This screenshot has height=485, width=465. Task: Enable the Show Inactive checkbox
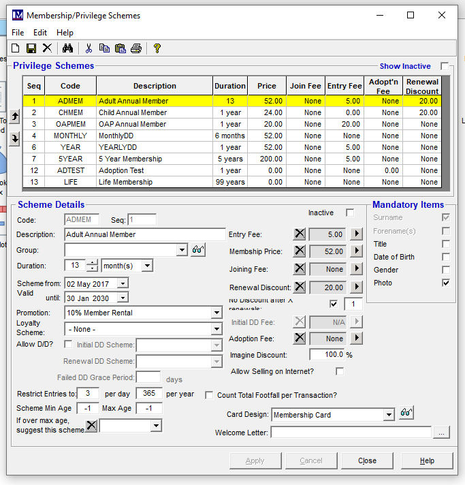pos(445,66)
